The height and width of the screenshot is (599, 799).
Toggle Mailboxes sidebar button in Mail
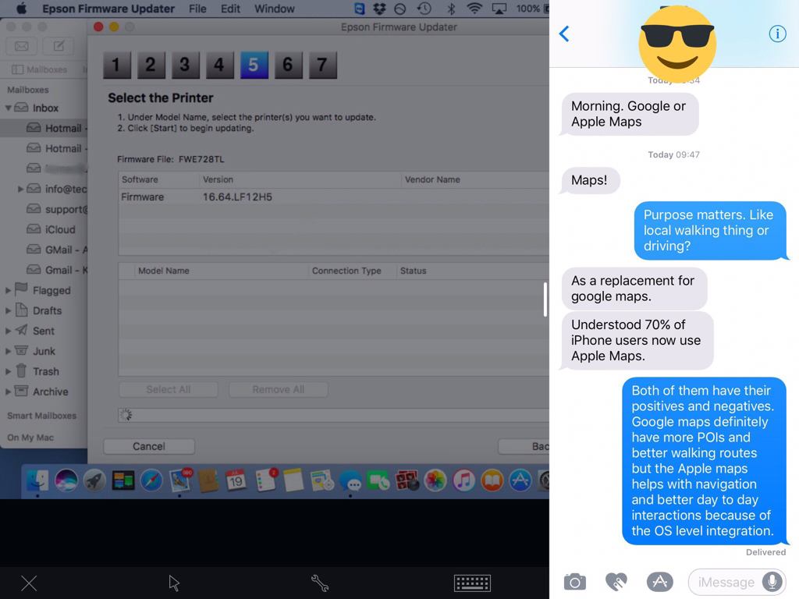39,69
